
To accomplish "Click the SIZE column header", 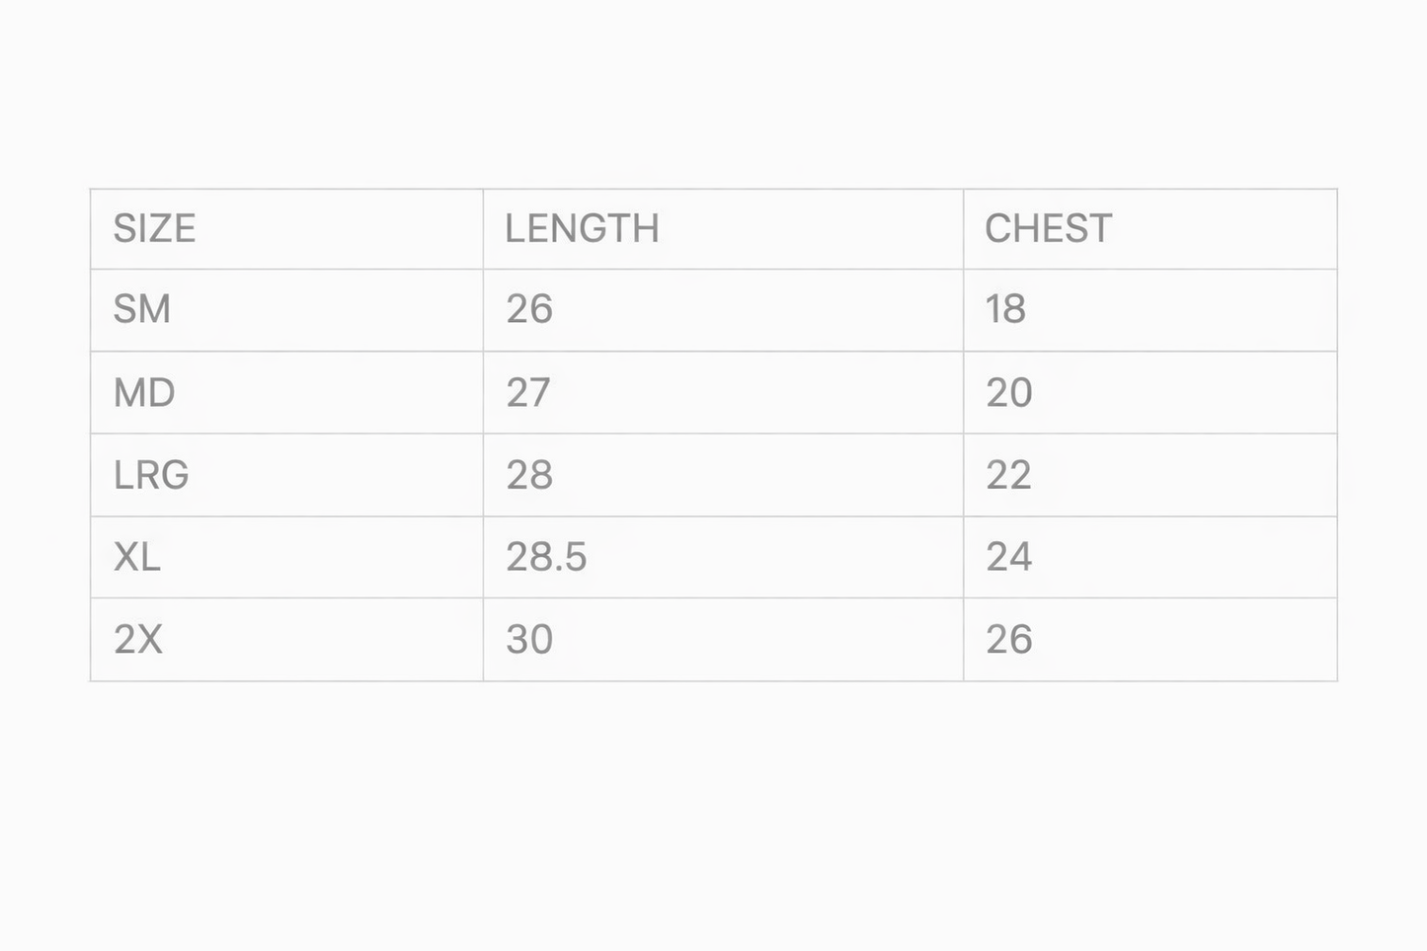I will [x=154, y=229].
